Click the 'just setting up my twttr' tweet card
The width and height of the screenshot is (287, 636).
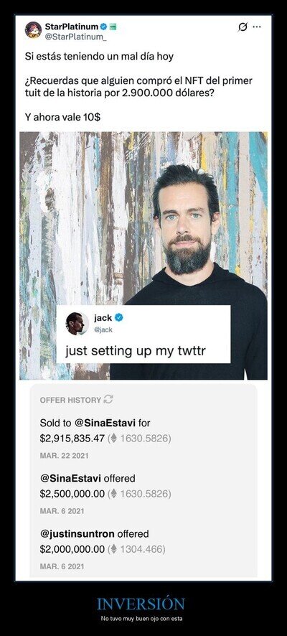tap(143, 335)
